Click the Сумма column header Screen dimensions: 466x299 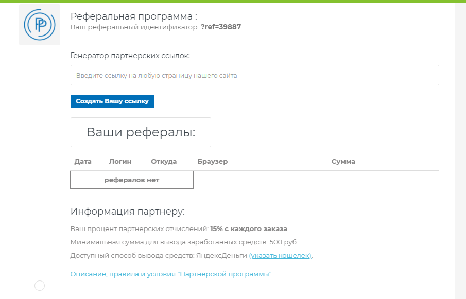click(343, 161)
